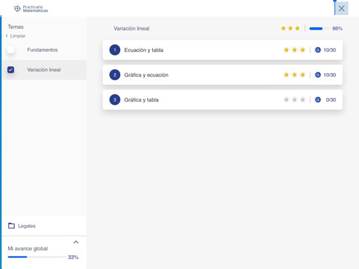Click the back chevron next to Limpiar
Viewport: 359px width, 269px height.
pos(7,36)
